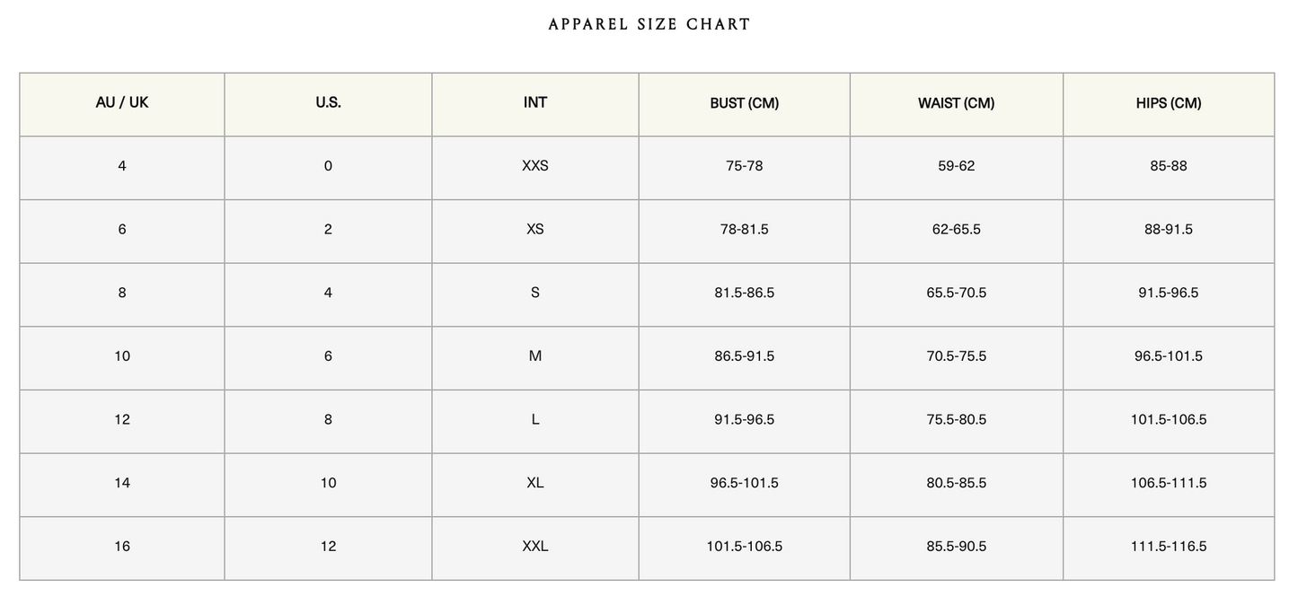Click the BUST (CM) column header

(x=744, y=103)
